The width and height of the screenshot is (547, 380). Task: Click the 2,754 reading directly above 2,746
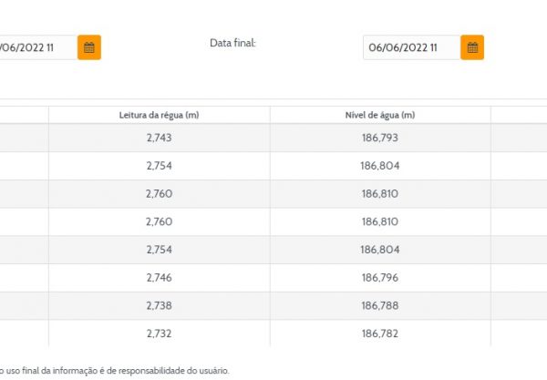coord(159,250)
